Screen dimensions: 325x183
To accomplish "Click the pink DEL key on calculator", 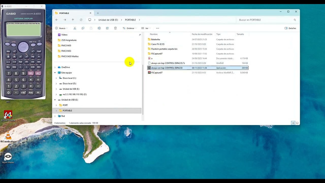I will (31, 73).
